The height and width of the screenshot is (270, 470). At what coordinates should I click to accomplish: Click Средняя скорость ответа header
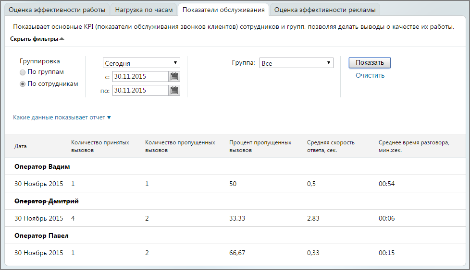pyautogui.click(x=331, y=146)
